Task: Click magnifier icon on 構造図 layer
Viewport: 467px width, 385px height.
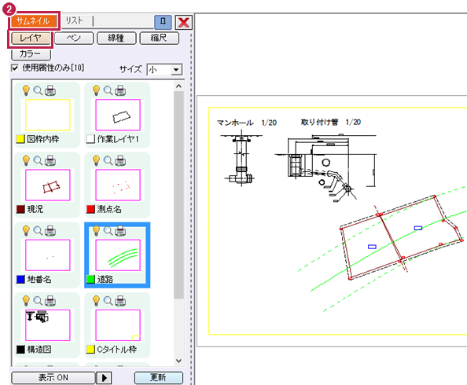Action: [x=38, y=301]
